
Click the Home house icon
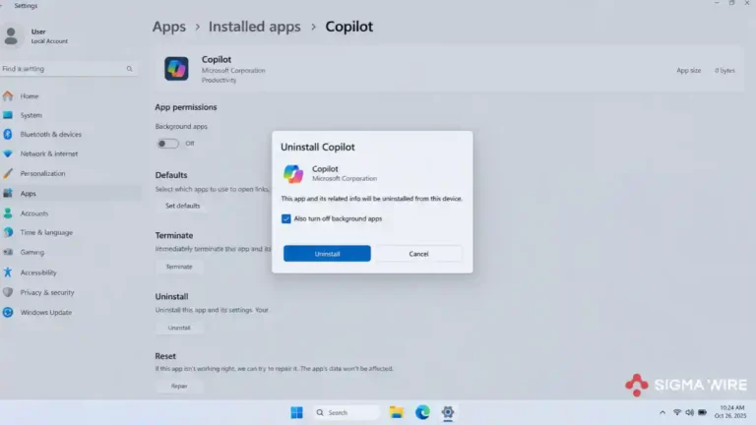tap(8, 95)
